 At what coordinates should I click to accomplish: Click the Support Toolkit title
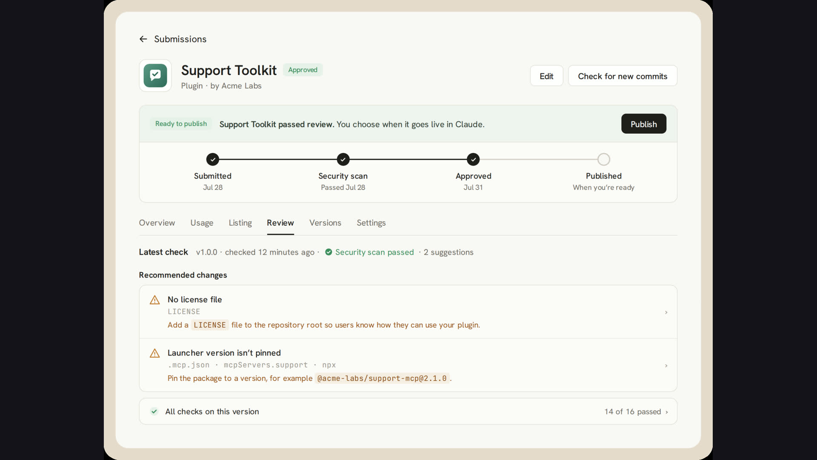point(229,70)
